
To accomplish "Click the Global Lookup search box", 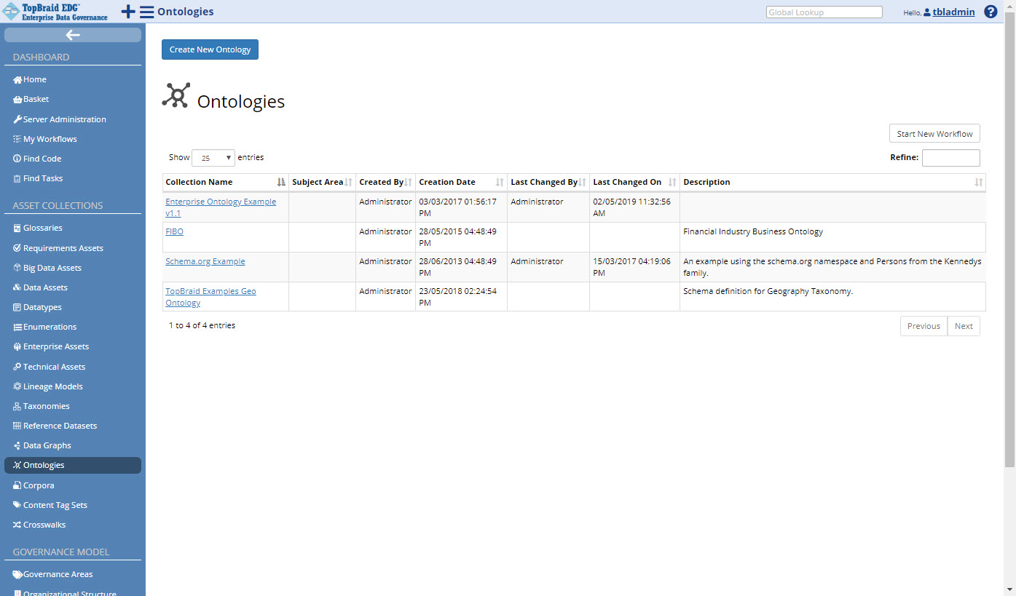I will [x=824, y=12].
